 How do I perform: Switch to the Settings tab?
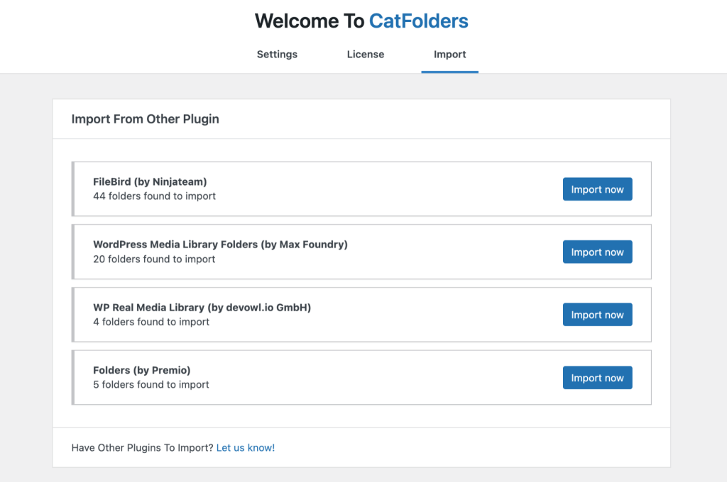tap(277, 55)
